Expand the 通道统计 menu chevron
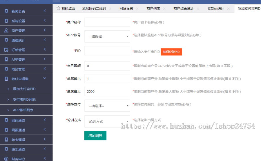The image size is (261, 161). (x=45, y=40)
